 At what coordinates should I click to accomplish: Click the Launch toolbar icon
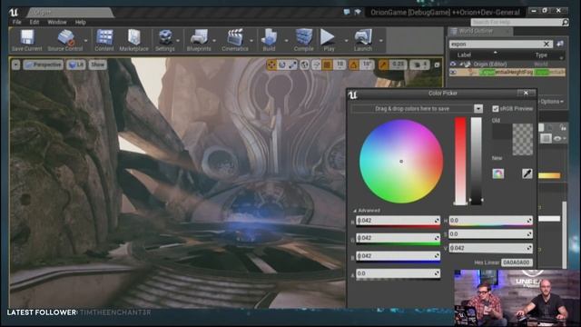pos(363,40)
